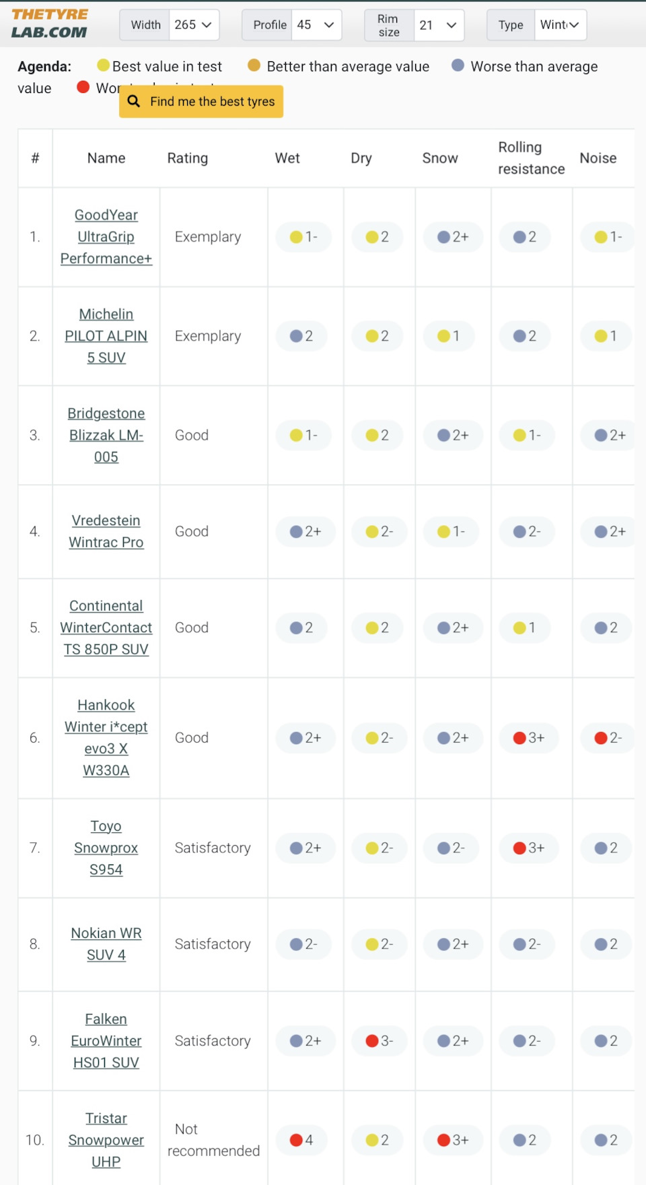
Task: Click Falken's red dry score 3- badge
Action: click(x=379, y=1041)
